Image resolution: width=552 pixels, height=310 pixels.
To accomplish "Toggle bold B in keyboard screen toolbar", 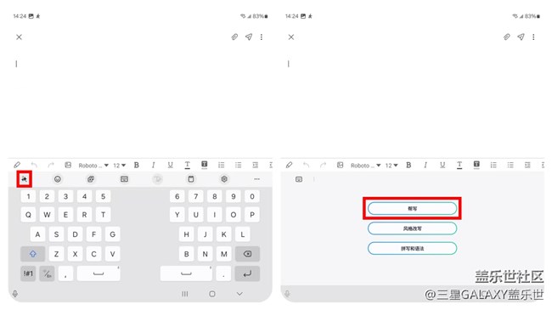I will coord(137,165).
